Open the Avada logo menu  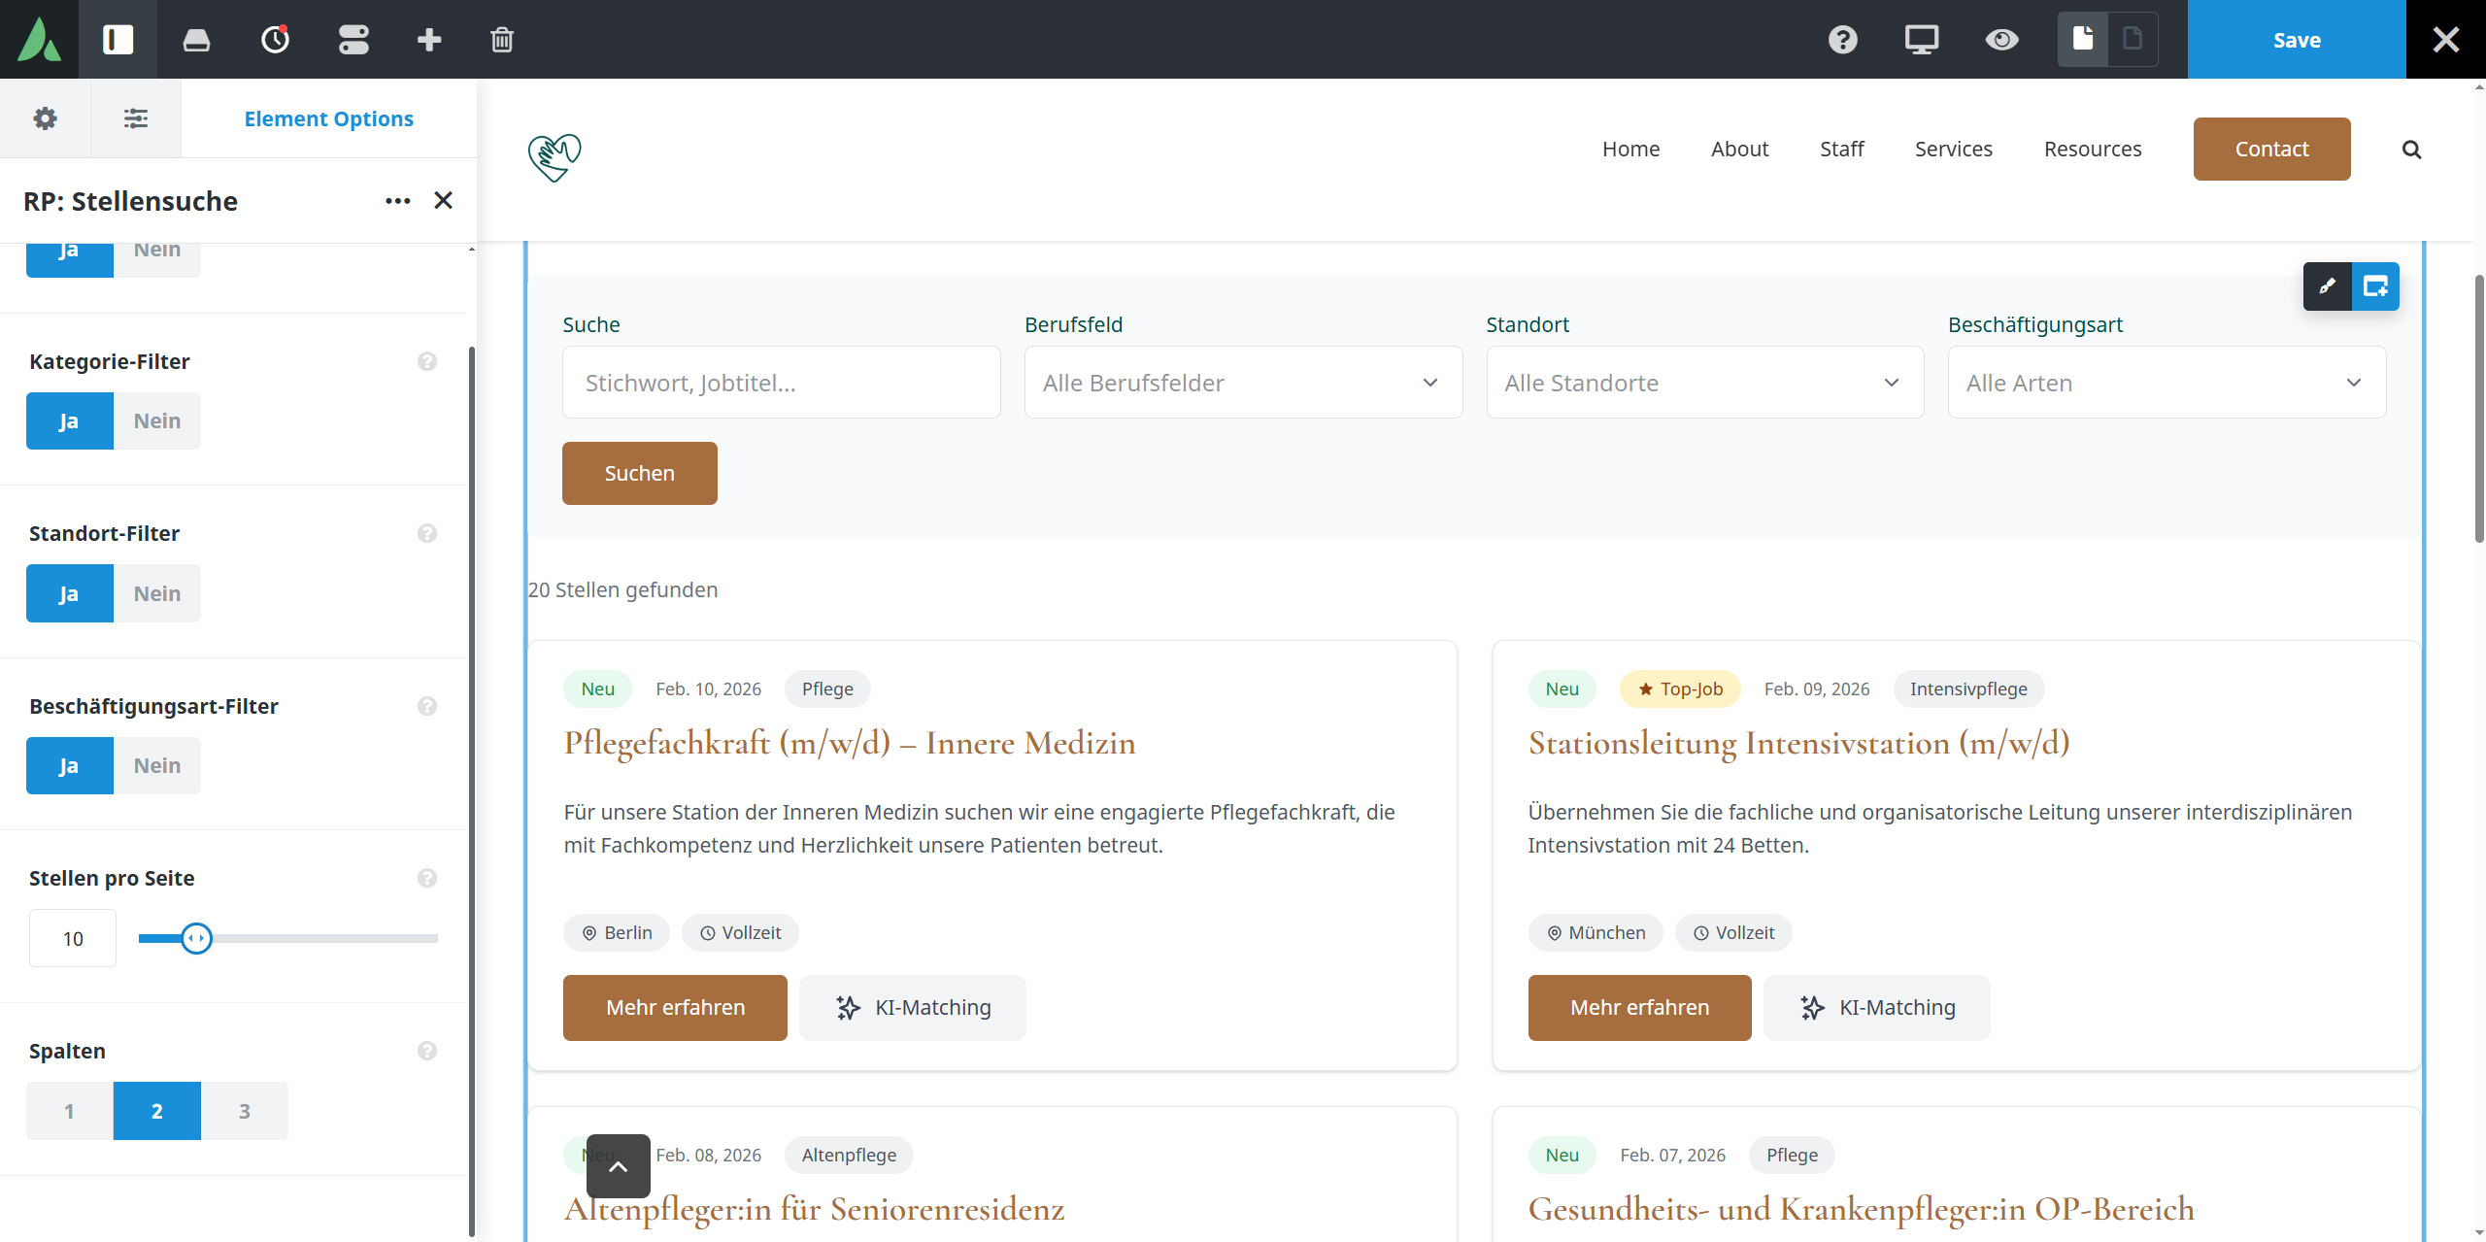pos(39,39)
